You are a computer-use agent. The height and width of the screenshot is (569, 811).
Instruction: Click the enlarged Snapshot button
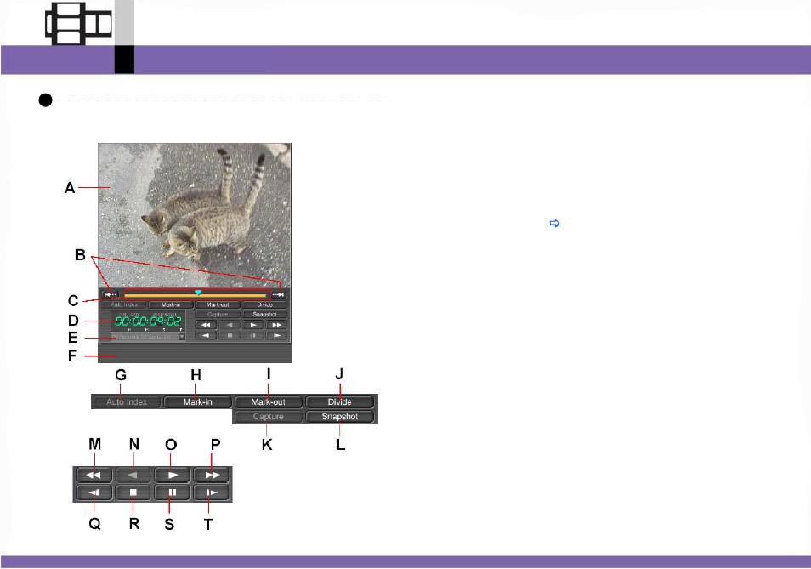click(339, 417)
